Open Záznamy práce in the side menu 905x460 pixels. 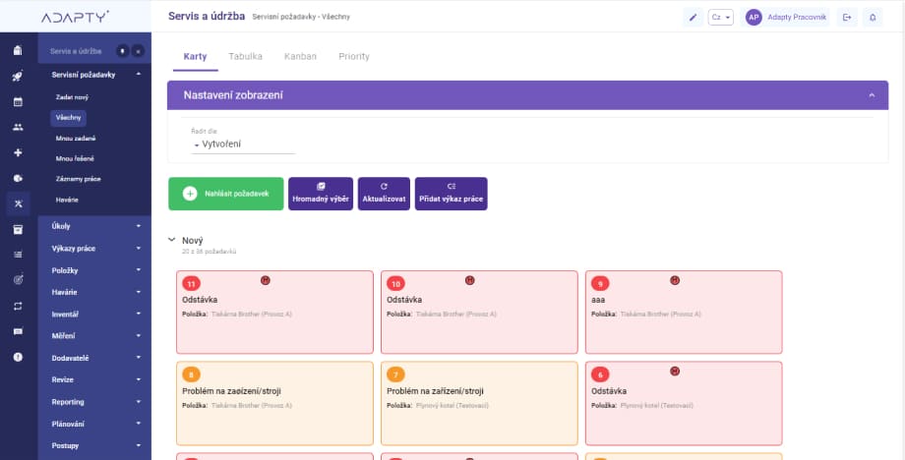click(x=79, y=179)
